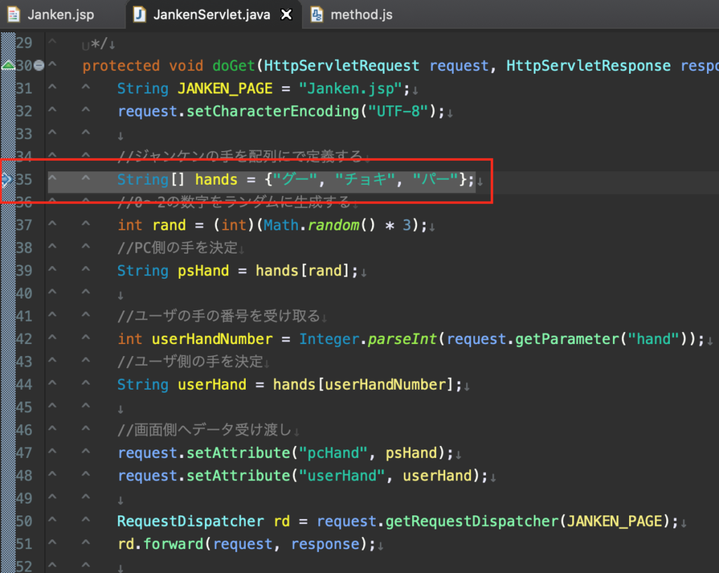
Task: Click HttpServletRequest parameter type
Action: point(342,65)
